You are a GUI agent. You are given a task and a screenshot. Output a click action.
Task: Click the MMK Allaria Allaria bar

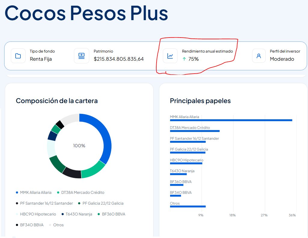tap(231, 120)
